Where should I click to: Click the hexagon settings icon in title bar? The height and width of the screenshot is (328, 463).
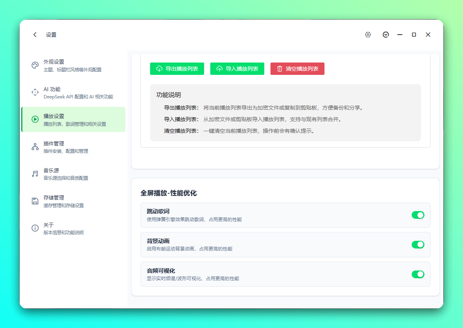click(368, 35)
